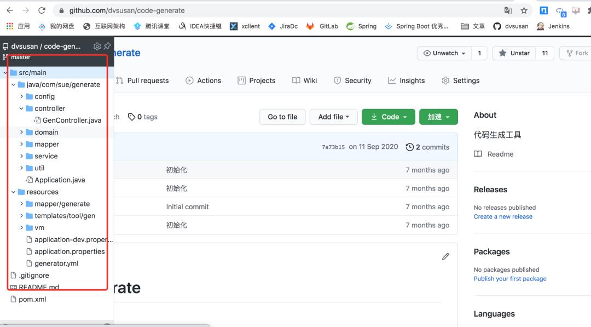Click the pencil icon to edit the README
This screenshot has height=327, width=591.
pyautogui.click(x=445, y=256)
